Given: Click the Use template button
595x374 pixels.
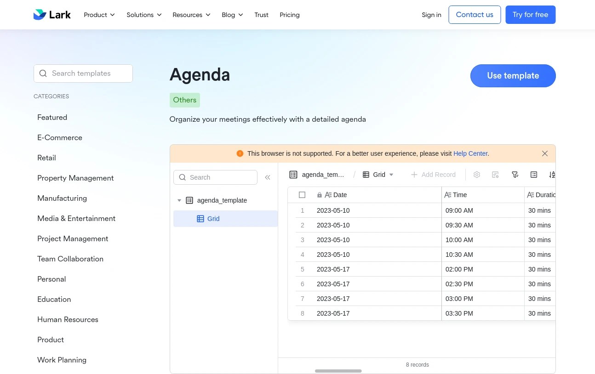Looking at the screenshot, I should [x=513, y=76].
